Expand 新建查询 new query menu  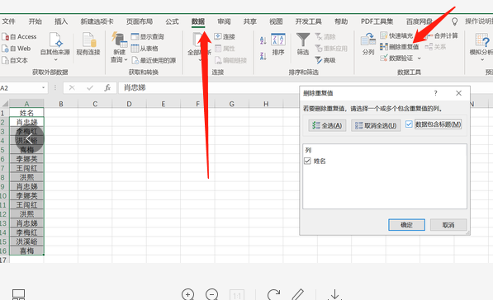(119, 47)
